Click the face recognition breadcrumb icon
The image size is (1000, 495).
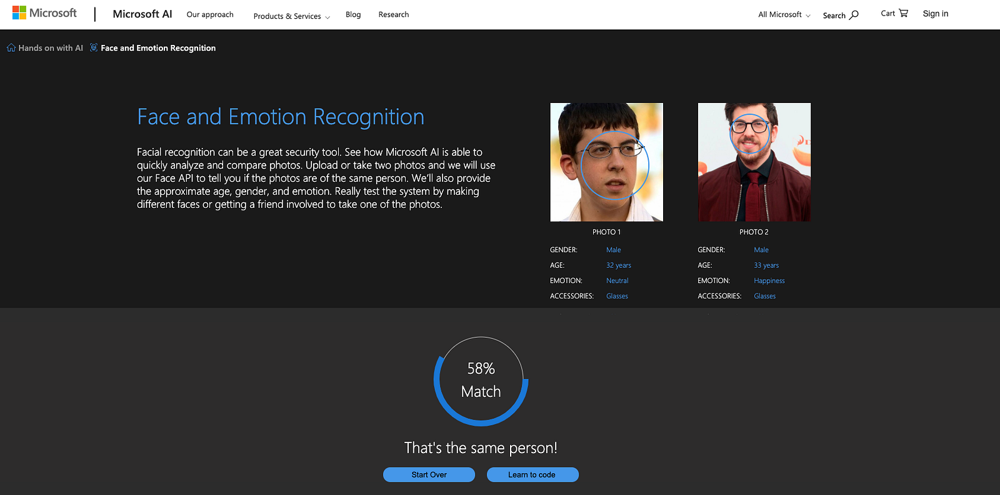click(94, 47)
